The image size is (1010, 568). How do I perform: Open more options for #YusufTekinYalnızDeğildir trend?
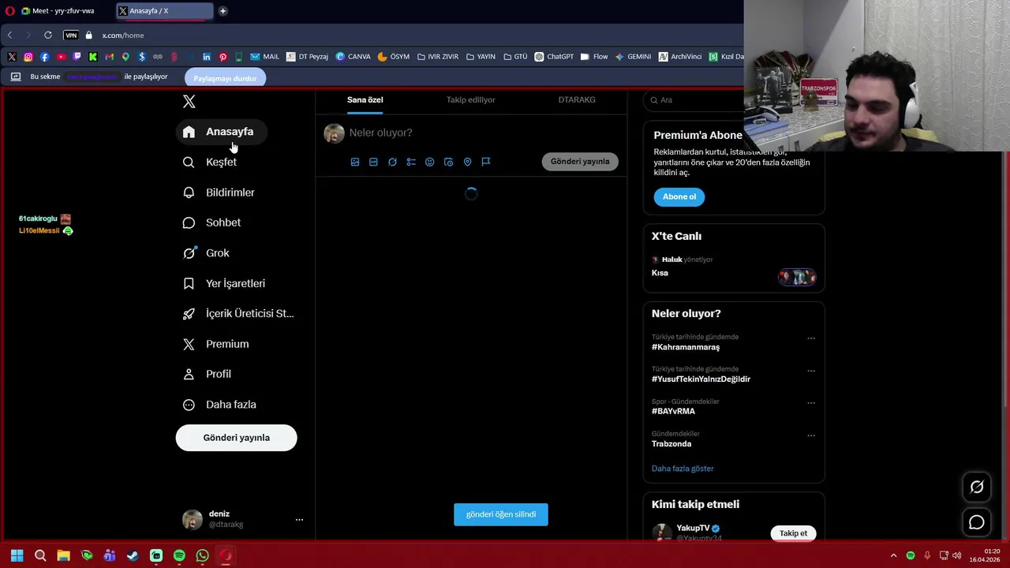(811, 371)
